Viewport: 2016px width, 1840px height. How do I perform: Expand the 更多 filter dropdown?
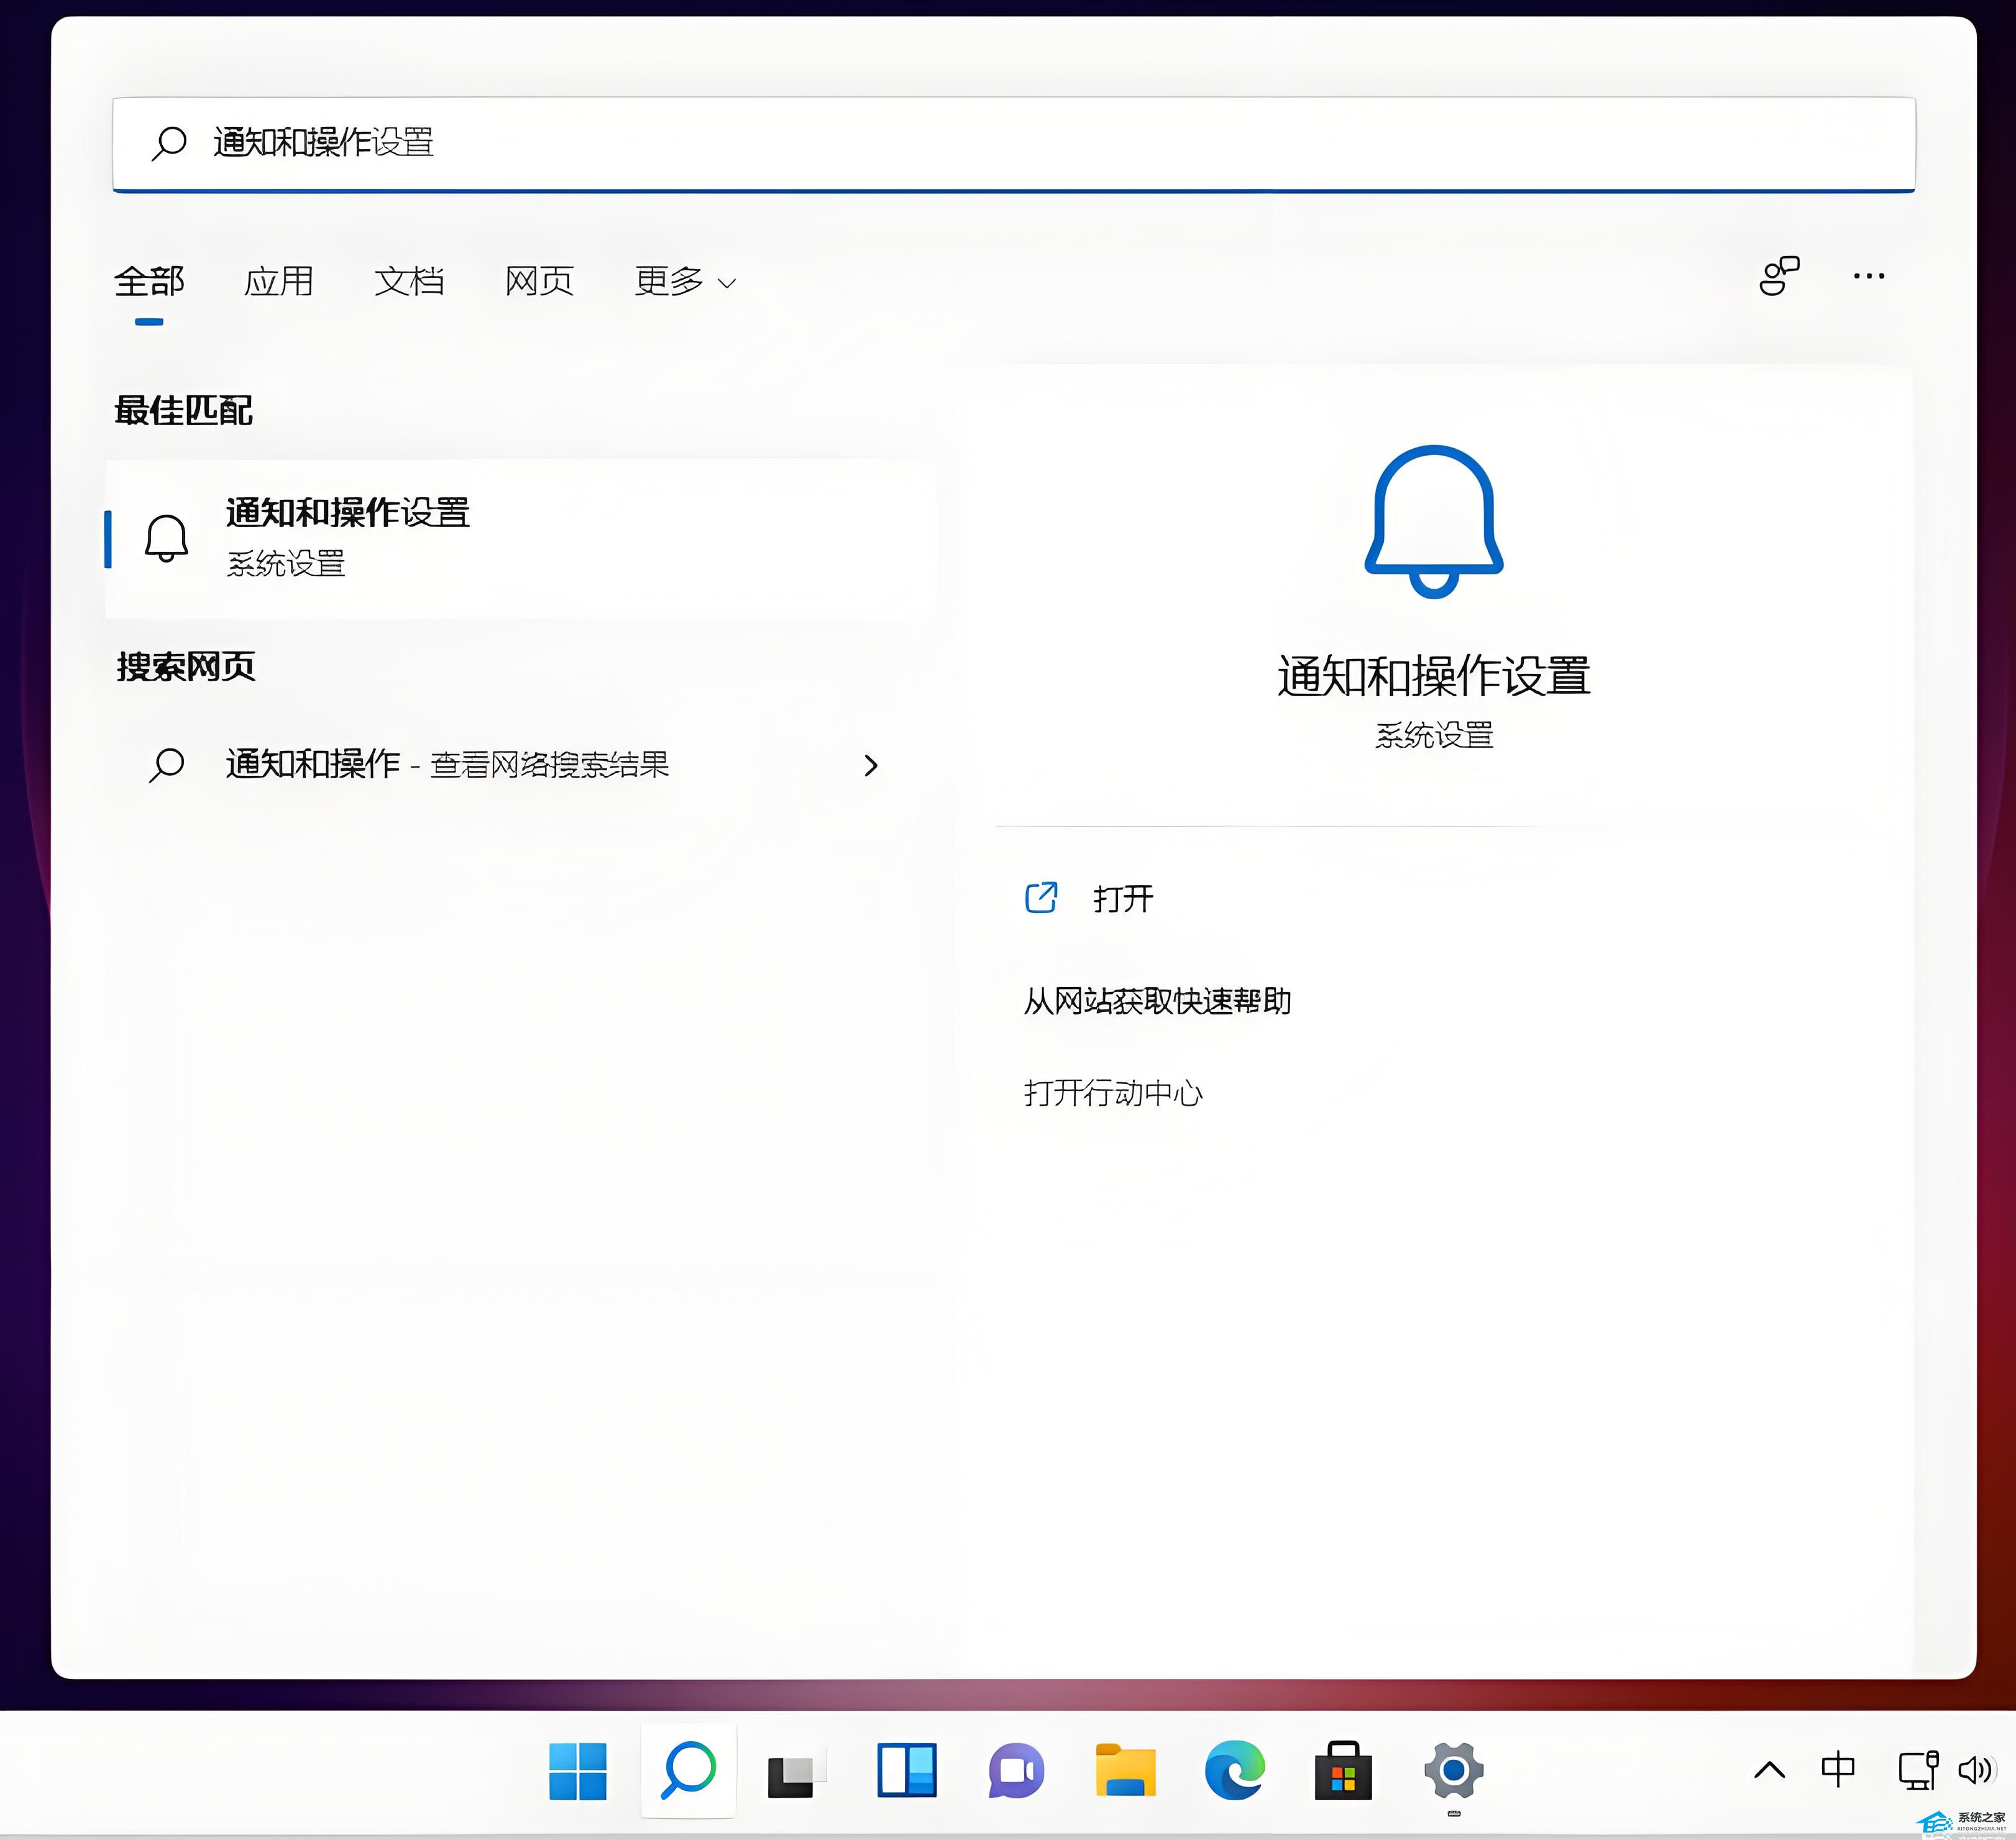(685, 282)
